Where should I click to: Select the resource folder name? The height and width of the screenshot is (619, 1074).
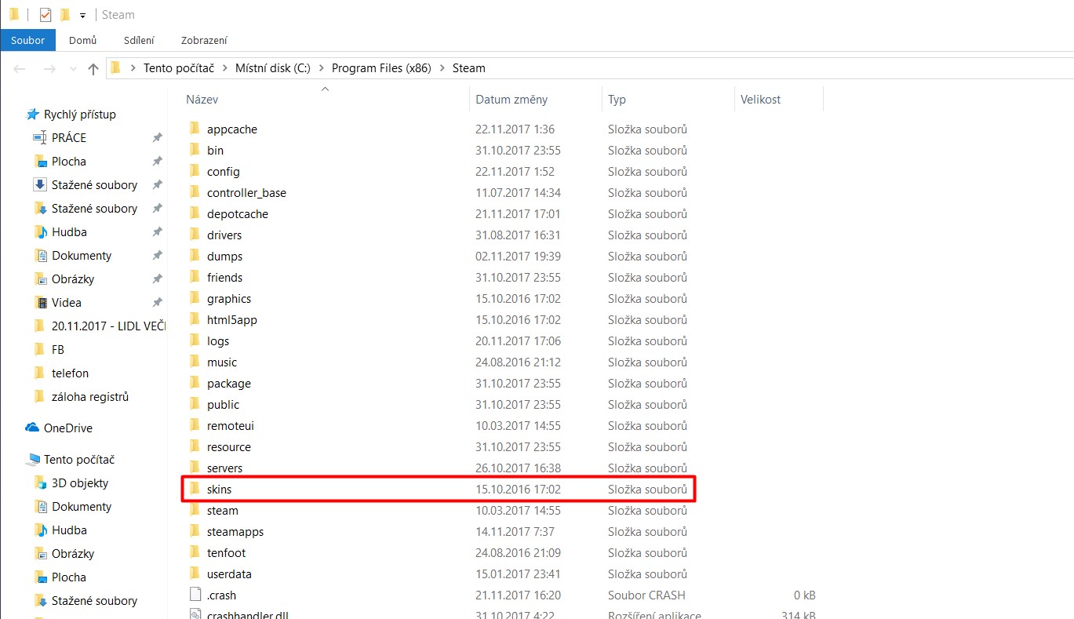click(x=229, y=447)
